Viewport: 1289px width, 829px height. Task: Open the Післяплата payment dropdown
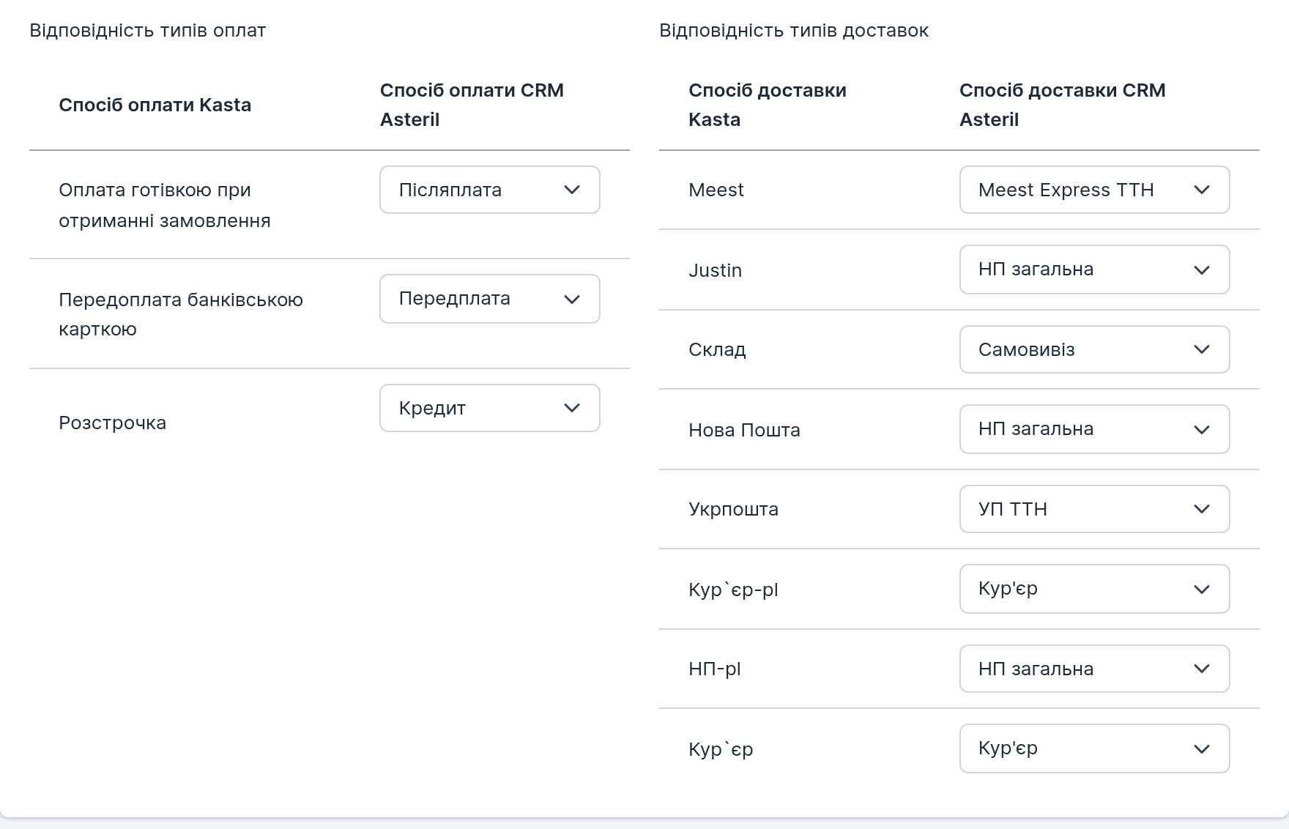pyautogui.click(x=490, y=190)
